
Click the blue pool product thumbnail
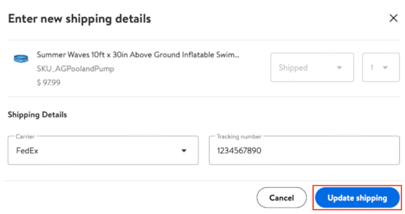[x=21, y=59]
